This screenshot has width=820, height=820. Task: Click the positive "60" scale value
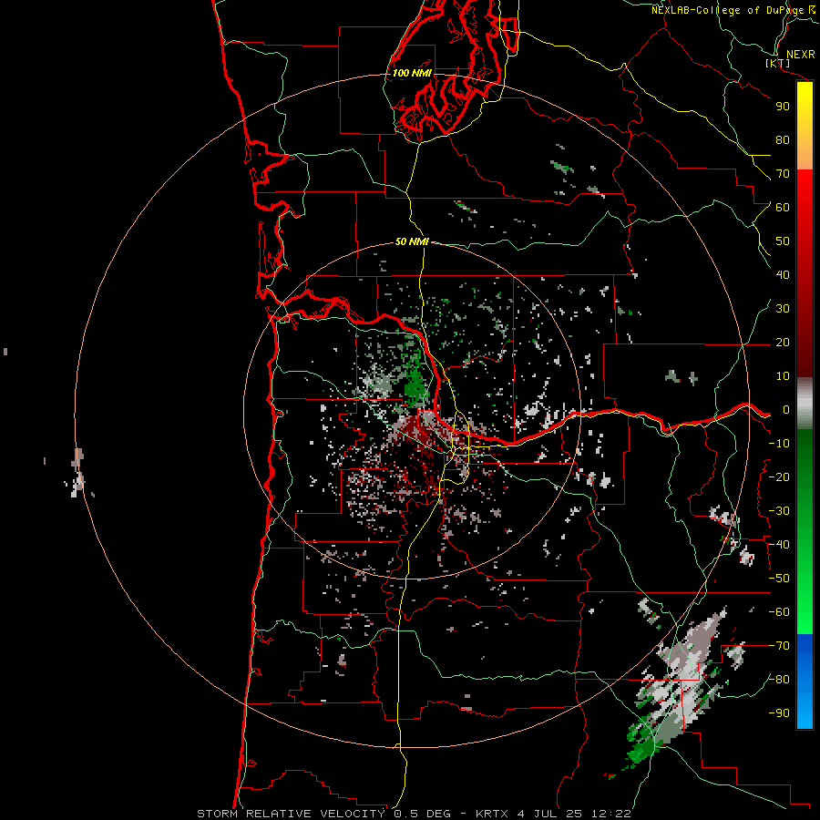click(x=783, y=207)
